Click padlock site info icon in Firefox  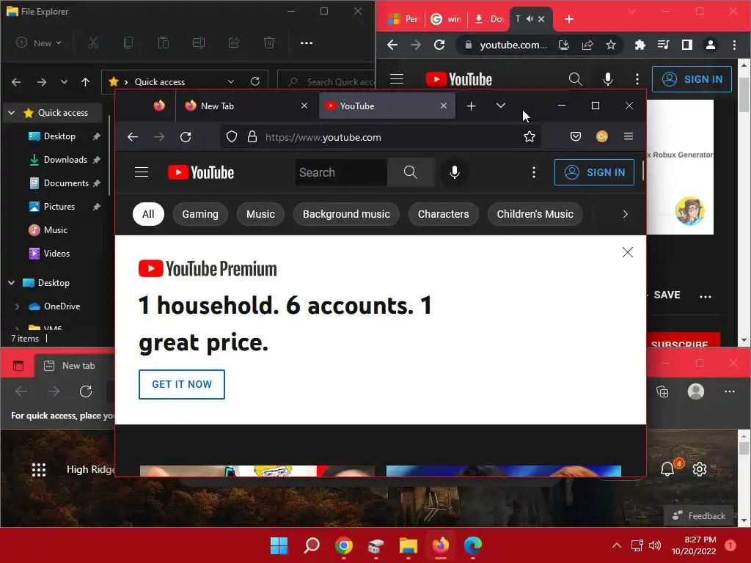coord(252,137)
